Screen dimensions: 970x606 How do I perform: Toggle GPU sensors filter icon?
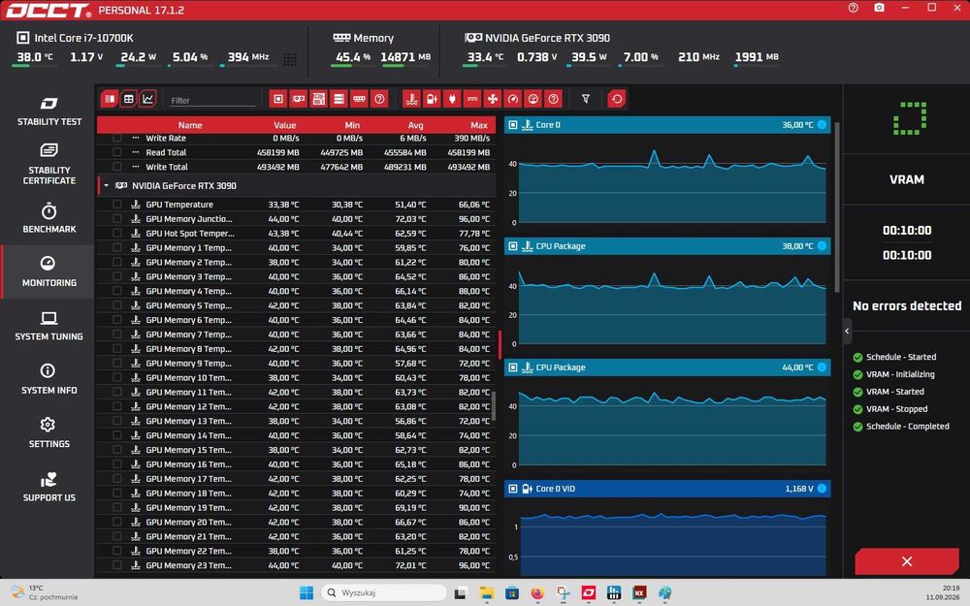(x=299, y=99)
